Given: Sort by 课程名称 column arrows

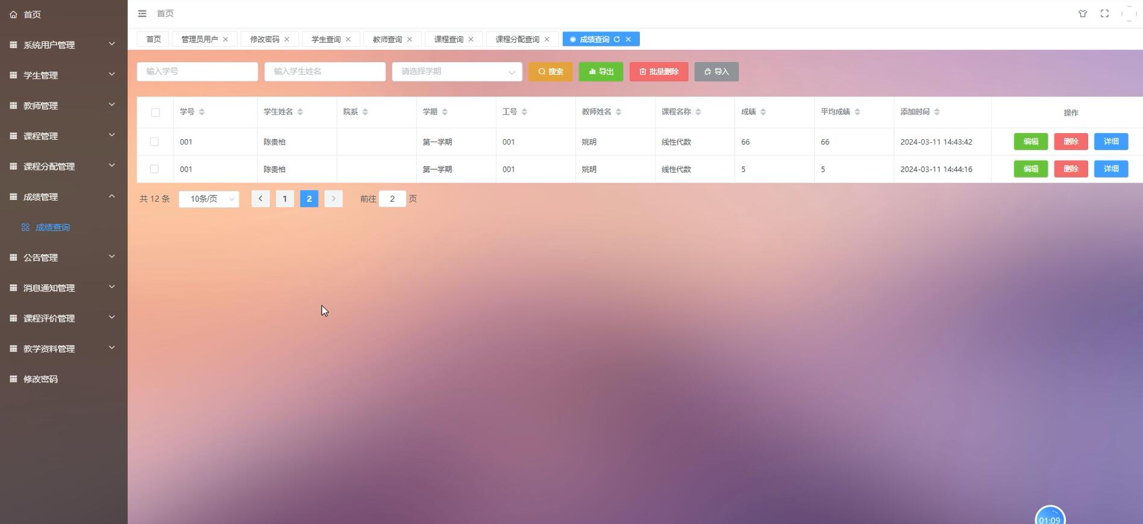Looking at the screenshot, I should tap(698, 112).
